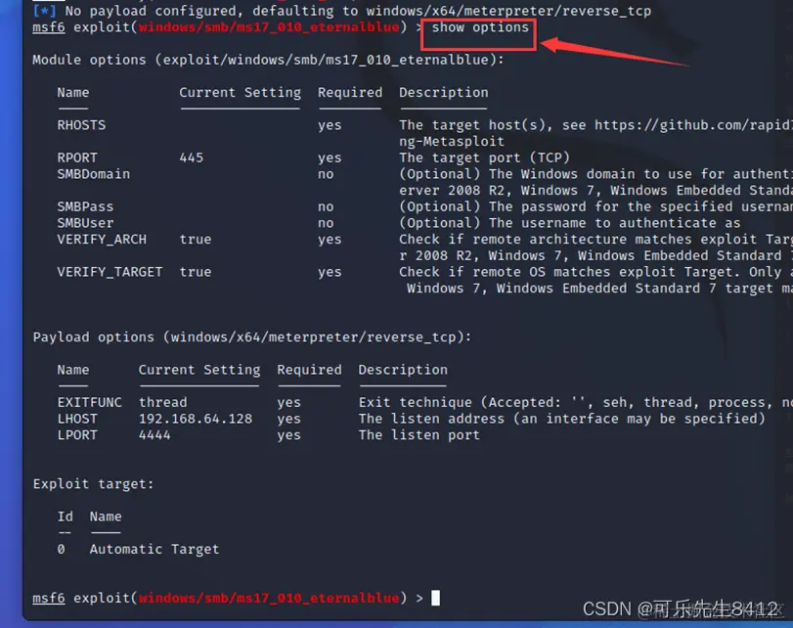Click the Payload options heading line
The image size is (793, 628).
coord(252,337)
